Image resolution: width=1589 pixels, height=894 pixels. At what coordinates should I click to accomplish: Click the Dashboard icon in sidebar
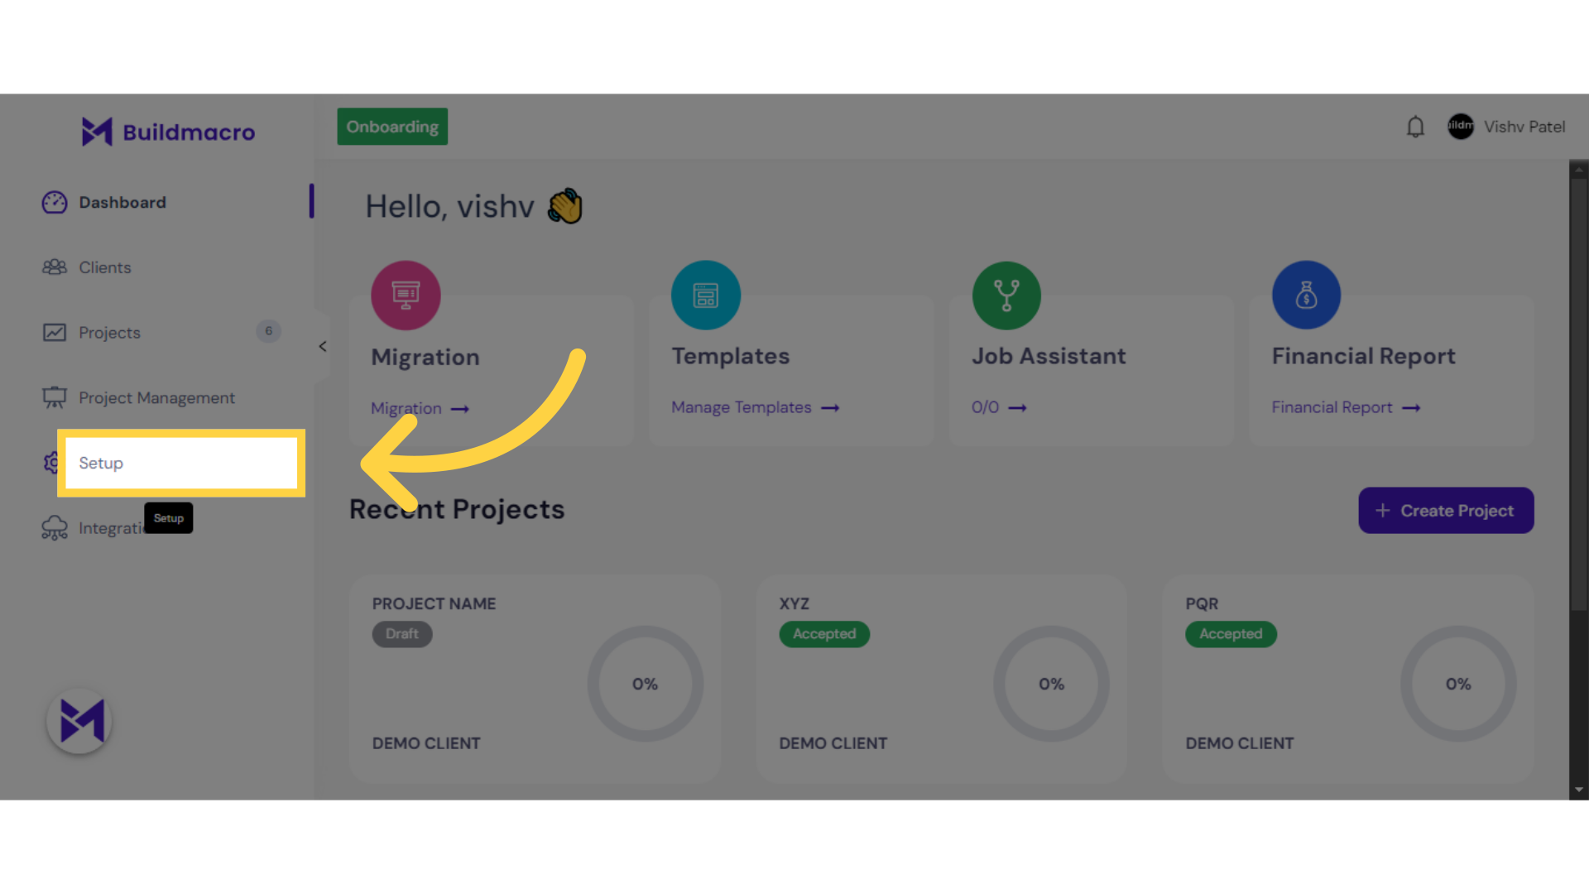(x=54, y=201)
